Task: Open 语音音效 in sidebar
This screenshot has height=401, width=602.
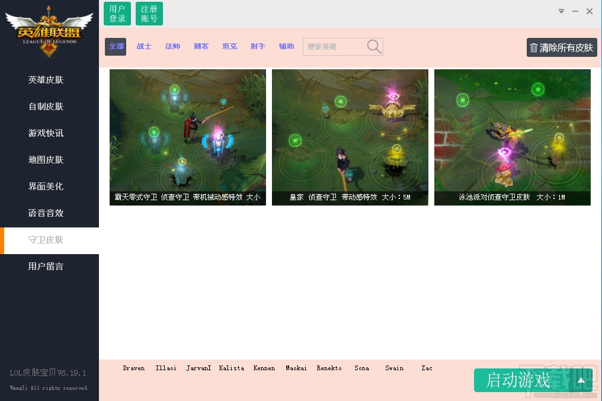Action: point(50,213)
